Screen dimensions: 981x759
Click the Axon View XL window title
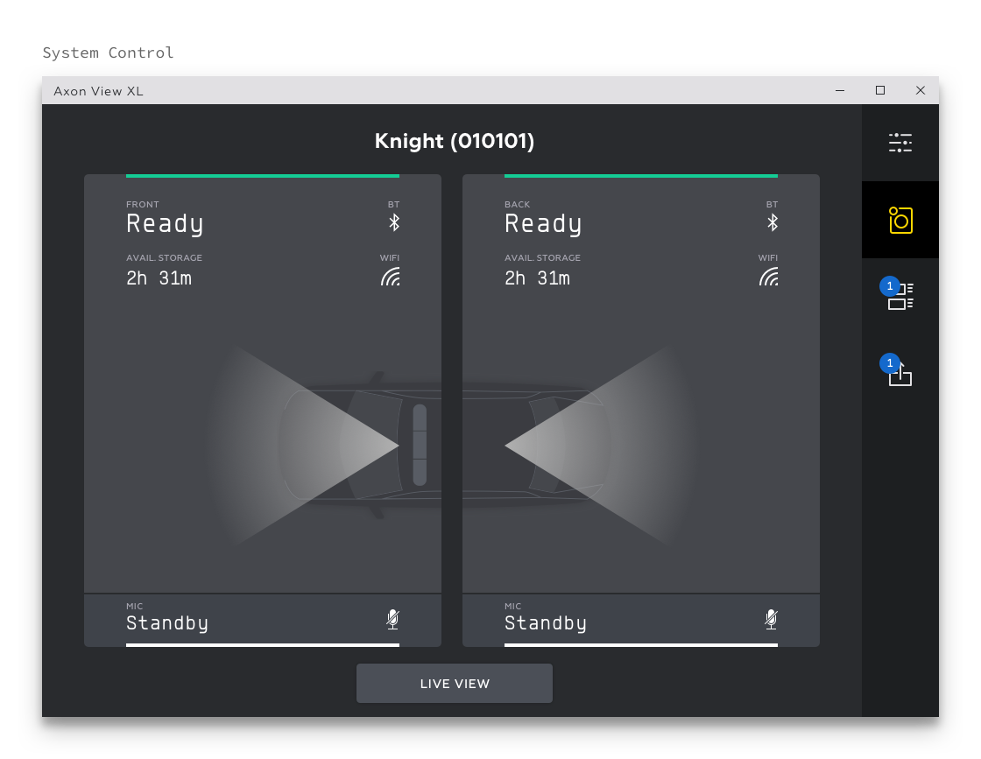pyautogui.click(x=98, y=91)
